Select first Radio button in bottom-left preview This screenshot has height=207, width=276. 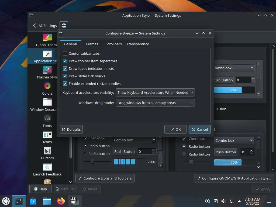tap(85, 146)
